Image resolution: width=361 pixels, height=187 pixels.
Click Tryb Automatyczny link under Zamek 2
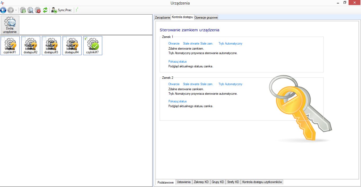230,84
